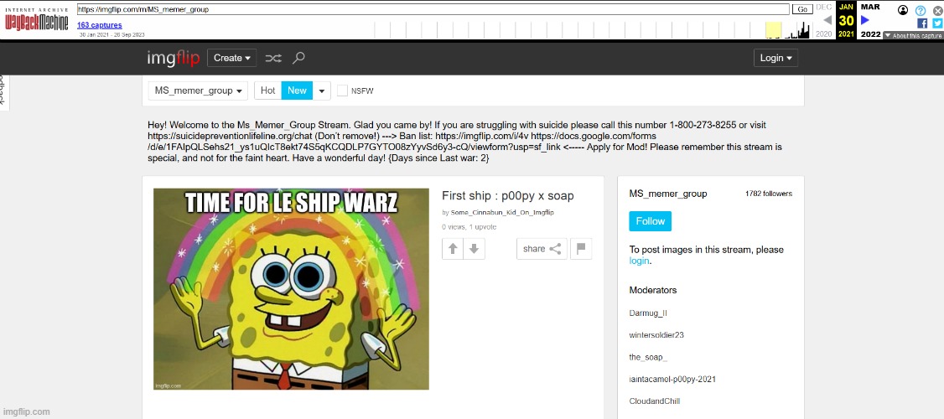
Task: Open the SpongeBob rainbow meme image
Action: click(291, 289)
